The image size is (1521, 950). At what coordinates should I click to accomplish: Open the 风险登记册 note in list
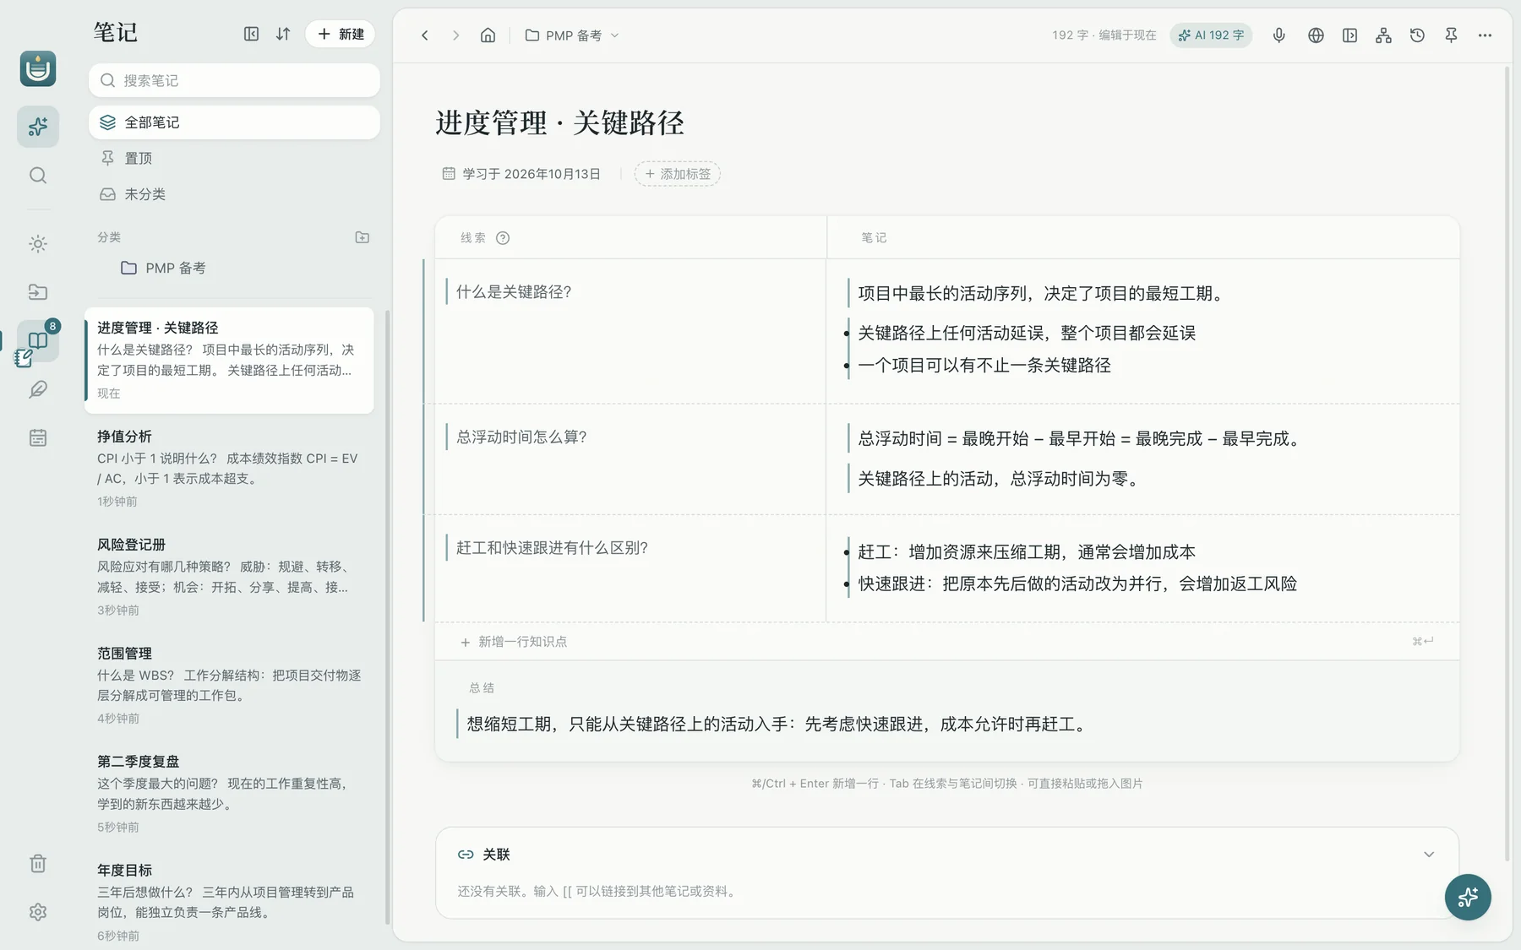pyautogui.click(x=229, y=577)
